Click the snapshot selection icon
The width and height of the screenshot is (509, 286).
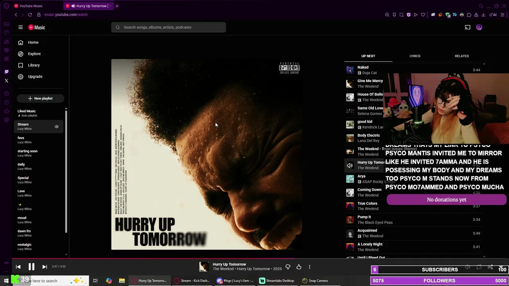[x=401, y=15]
